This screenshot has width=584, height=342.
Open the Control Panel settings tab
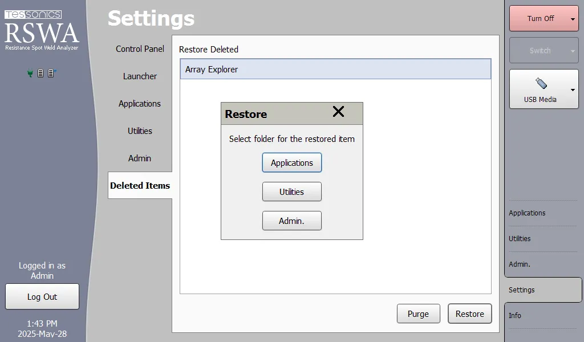click(x=140, y=49)
